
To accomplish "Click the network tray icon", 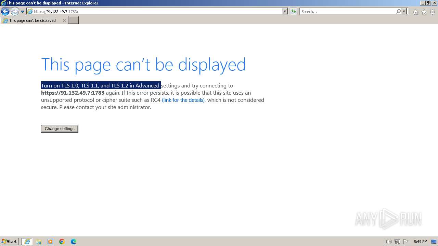I will pyautogui.click(x=397, y=242).
